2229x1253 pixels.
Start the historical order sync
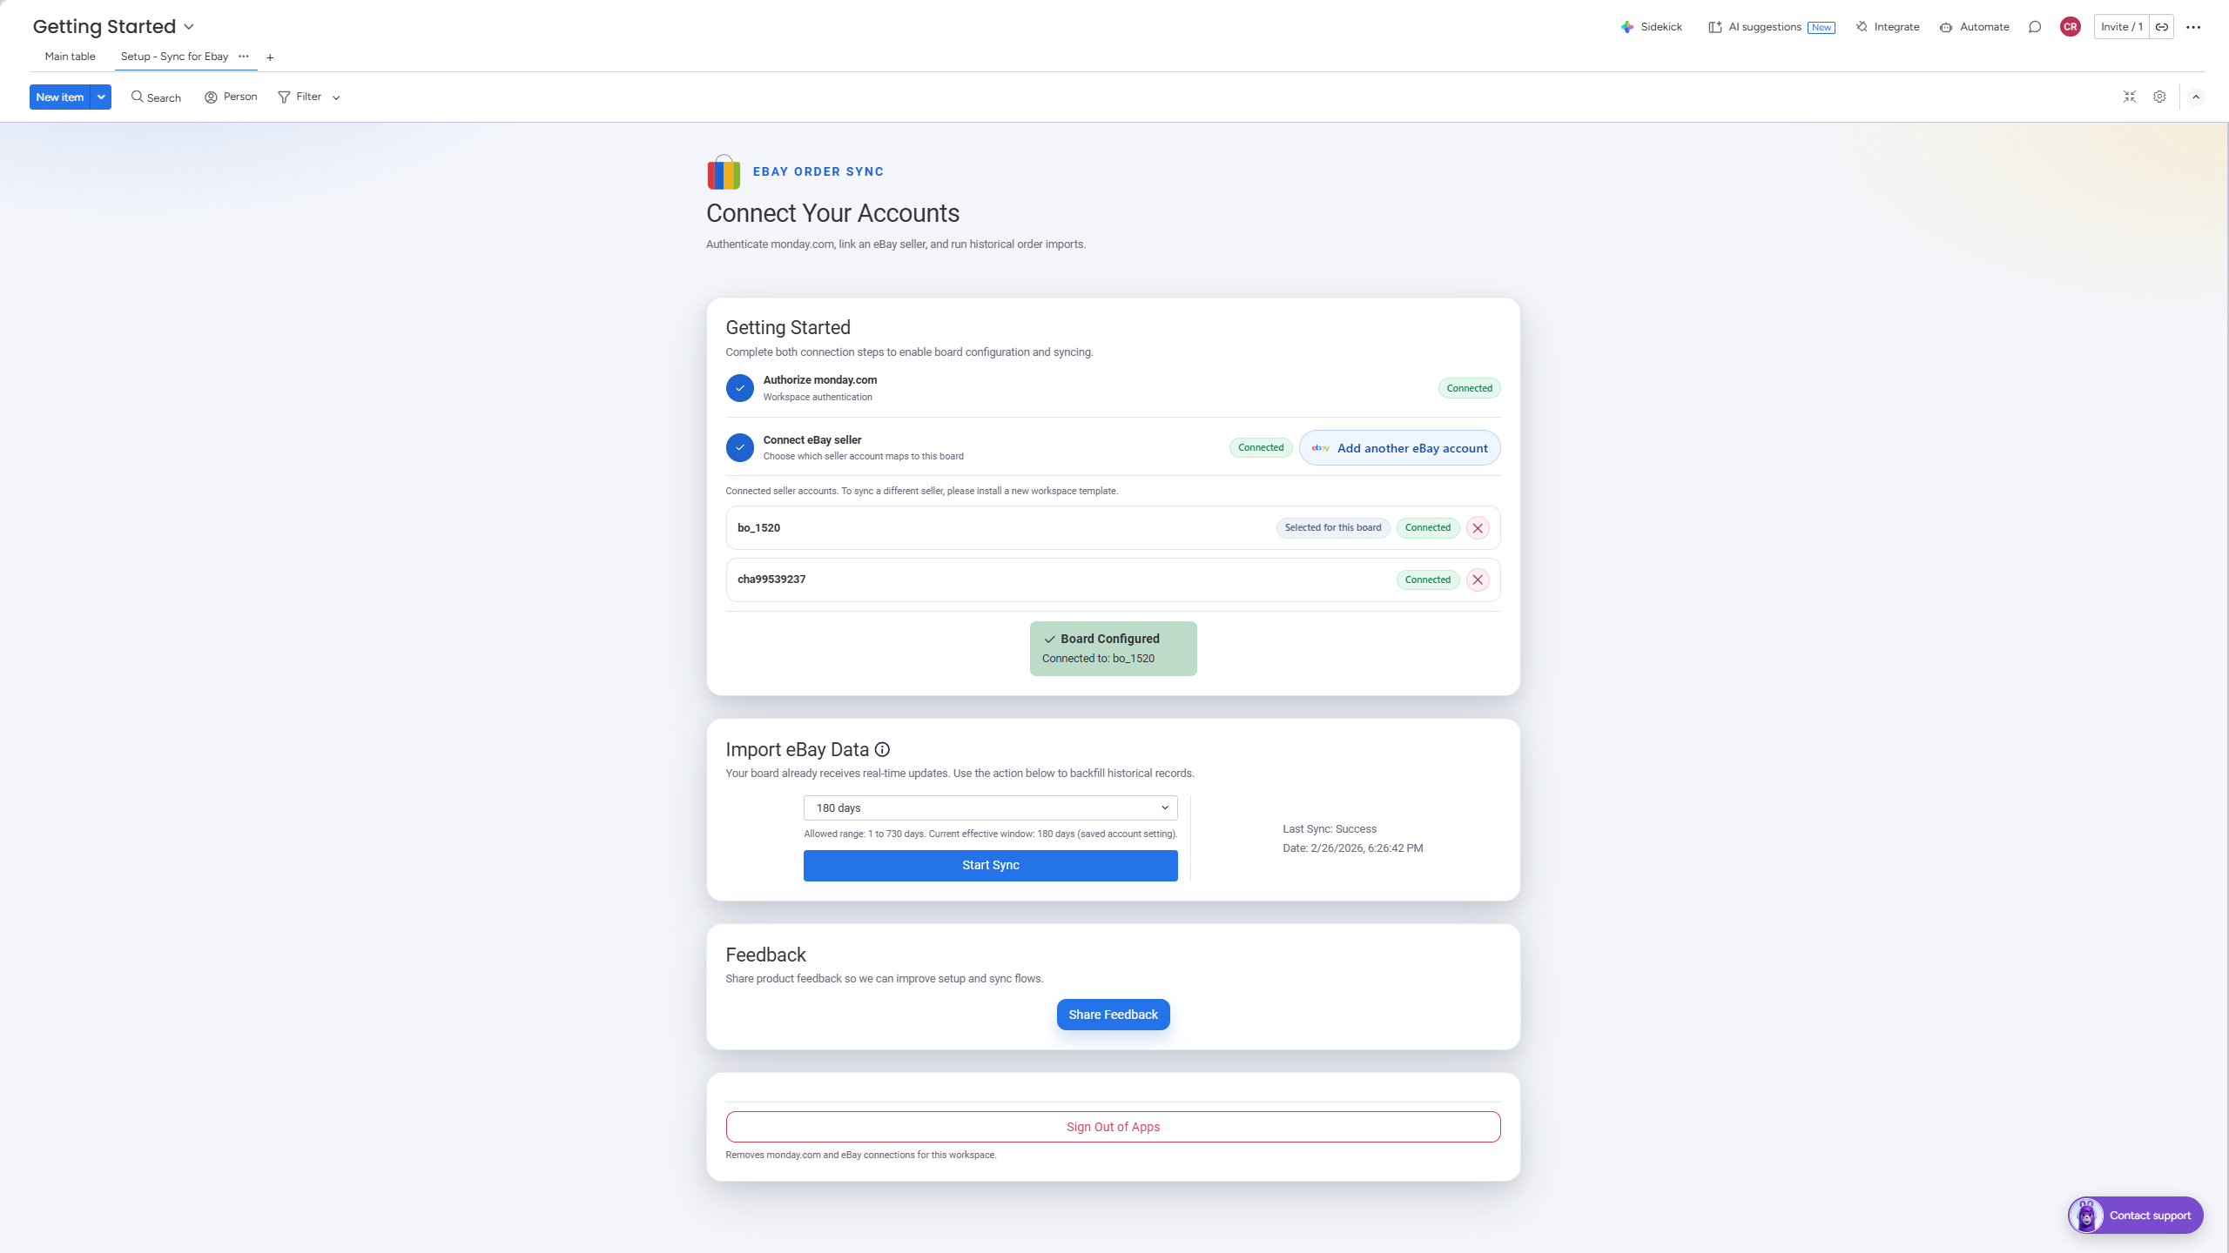click(x=990, y=865)
